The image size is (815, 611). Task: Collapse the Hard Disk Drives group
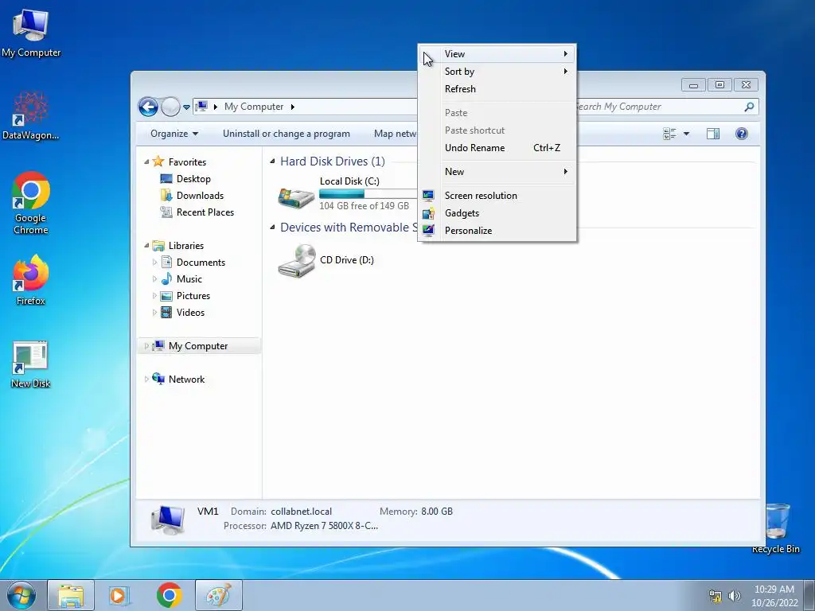pos(272,162)
